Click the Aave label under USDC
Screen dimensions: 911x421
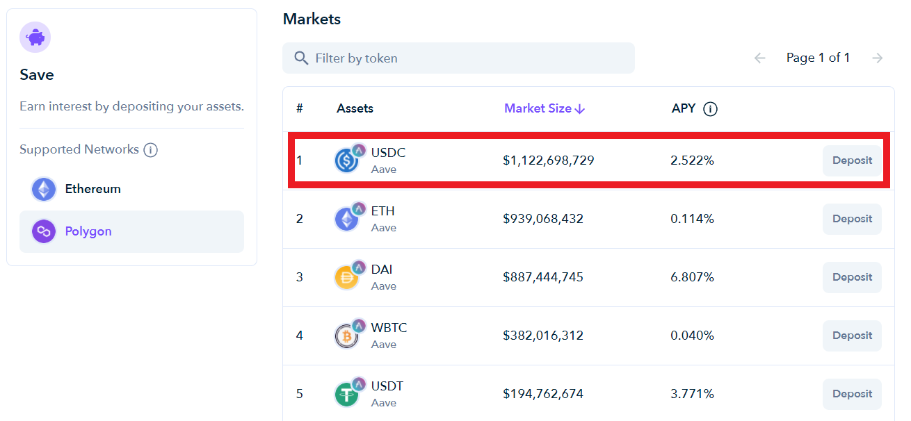384,170
